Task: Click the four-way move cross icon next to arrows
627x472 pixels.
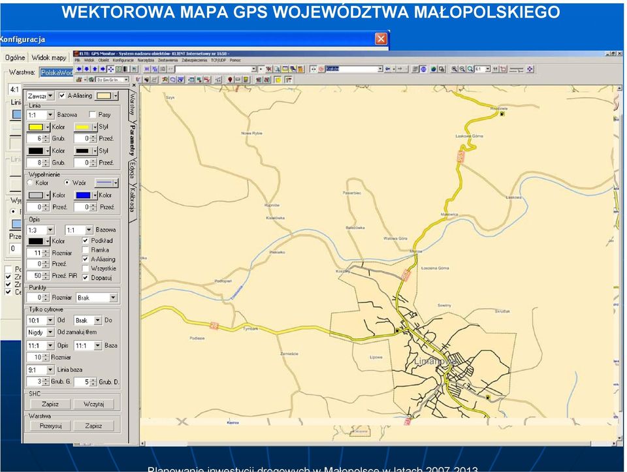Action: 111,69
